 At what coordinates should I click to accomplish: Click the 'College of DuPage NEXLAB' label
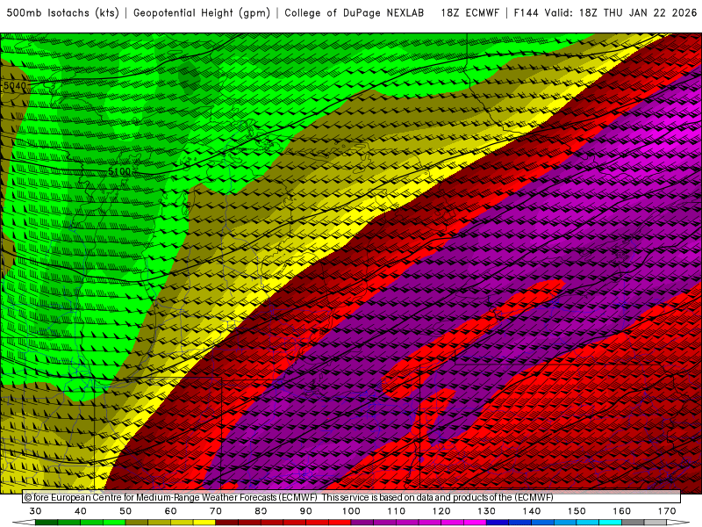355,13
